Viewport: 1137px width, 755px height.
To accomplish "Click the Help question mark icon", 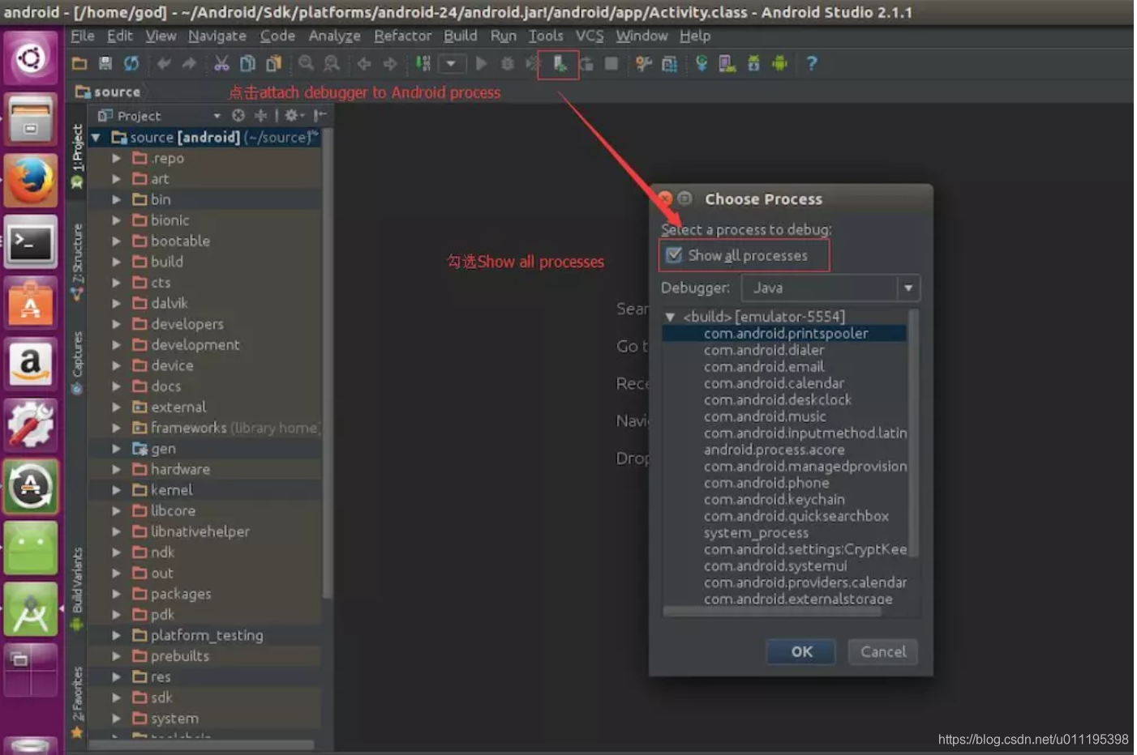I will [812, 63].
